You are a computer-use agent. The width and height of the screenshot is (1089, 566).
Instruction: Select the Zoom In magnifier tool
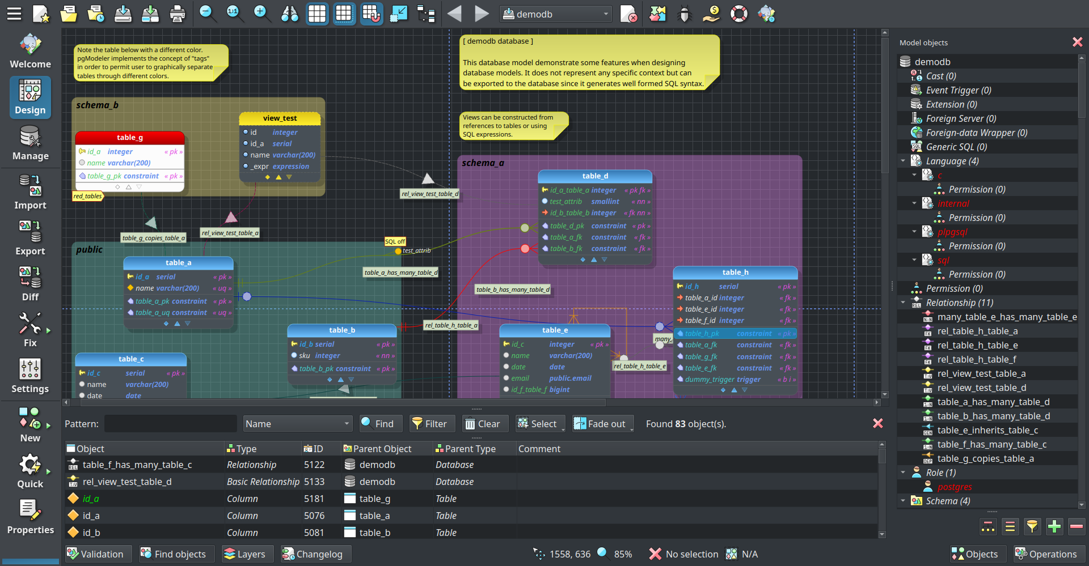262,14
